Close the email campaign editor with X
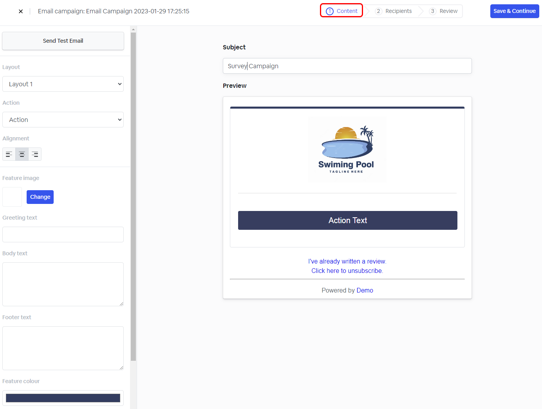This screenshot has height=409, width=542. click(21, 11)
